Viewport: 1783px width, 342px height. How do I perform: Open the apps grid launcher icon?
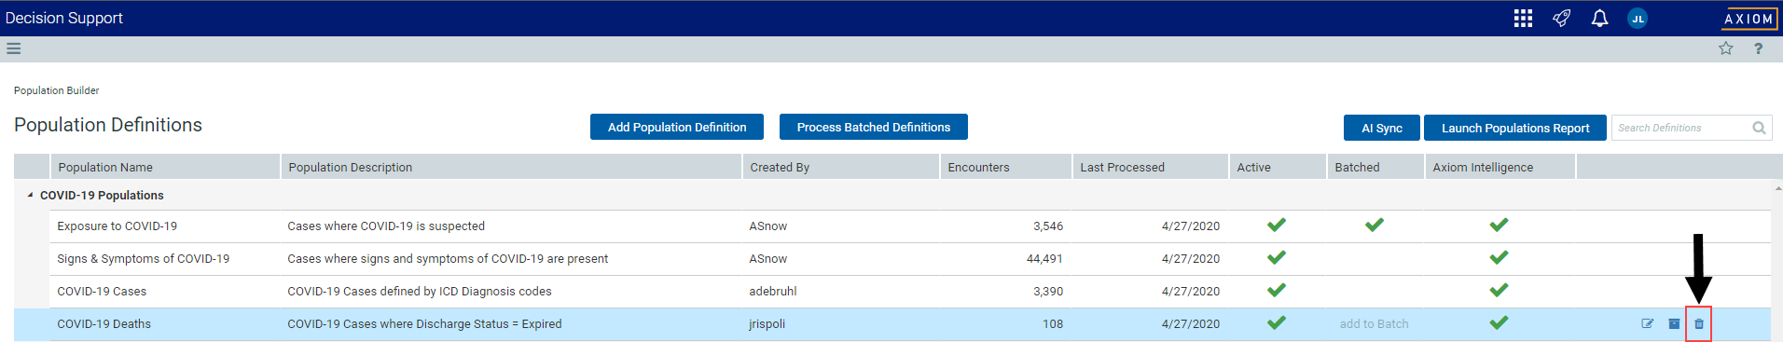pos(1523,19)
